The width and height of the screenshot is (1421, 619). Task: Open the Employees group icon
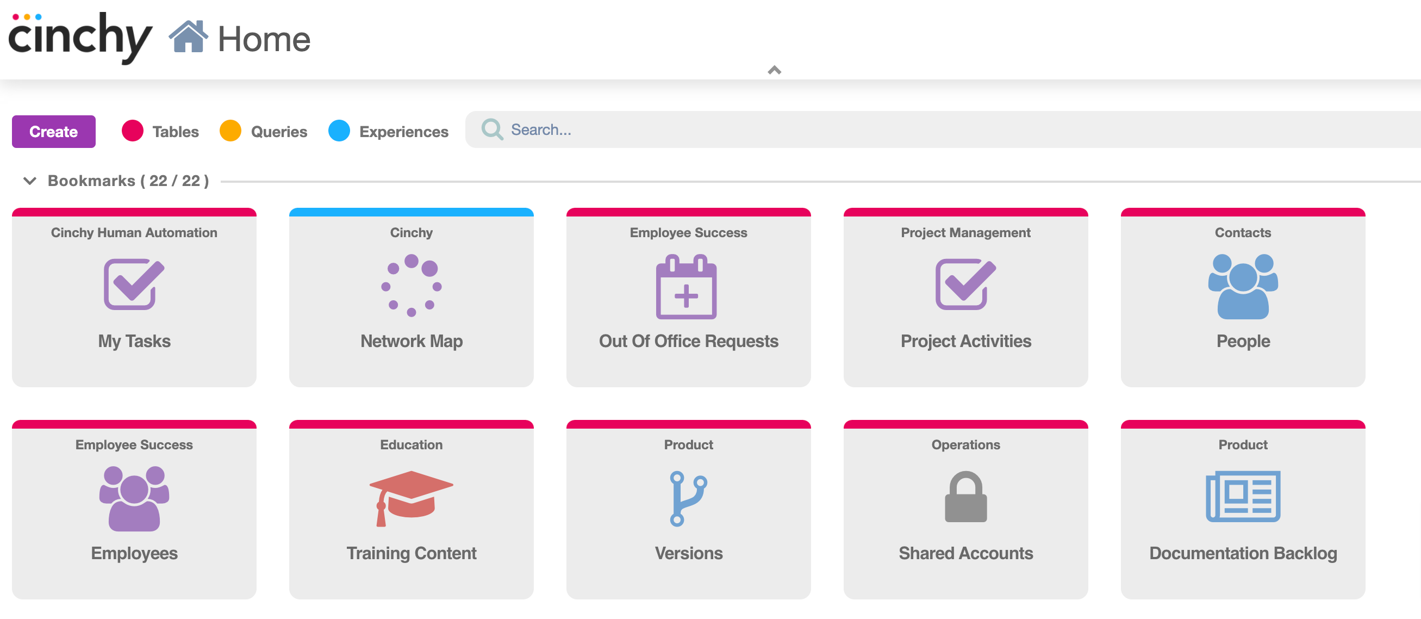point(134,499)
